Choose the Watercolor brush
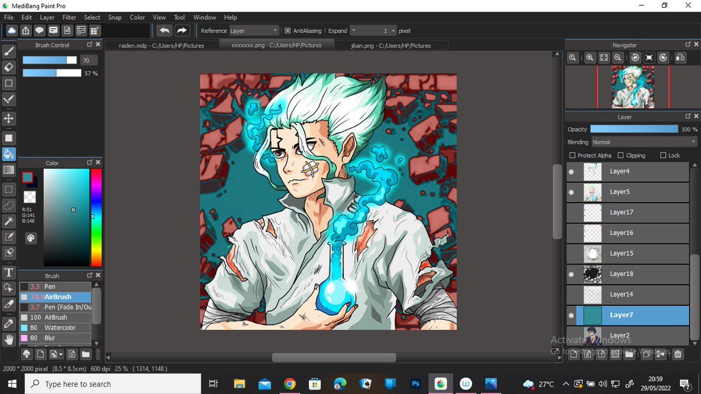Image resolution: width=701 pixels, height=394 pixels. (55, 327)
